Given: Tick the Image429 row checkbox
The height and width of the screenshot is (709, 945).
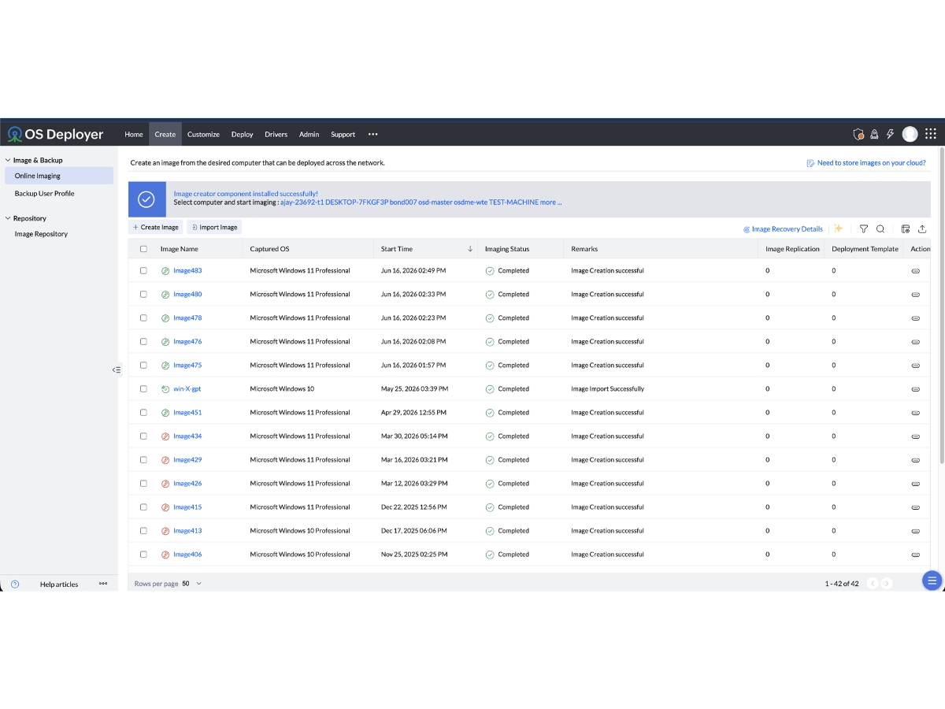Looking at the screenshot, I should pyautogui.click(x=143, y=459).
